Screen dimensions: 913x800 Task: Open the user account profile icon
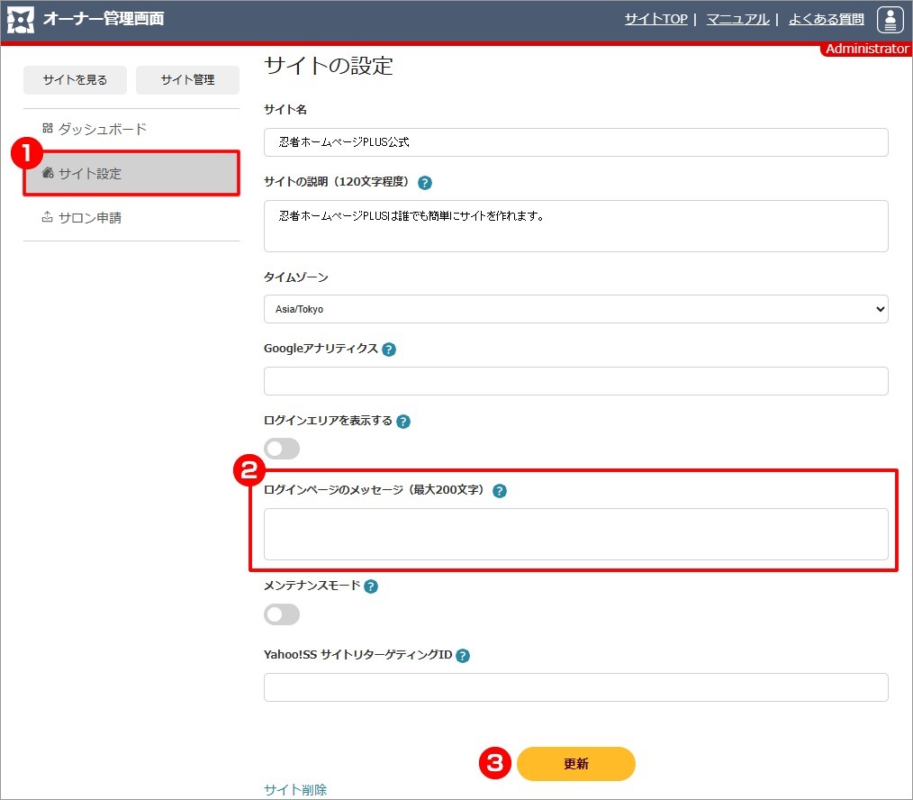click(x=890, y=20)
